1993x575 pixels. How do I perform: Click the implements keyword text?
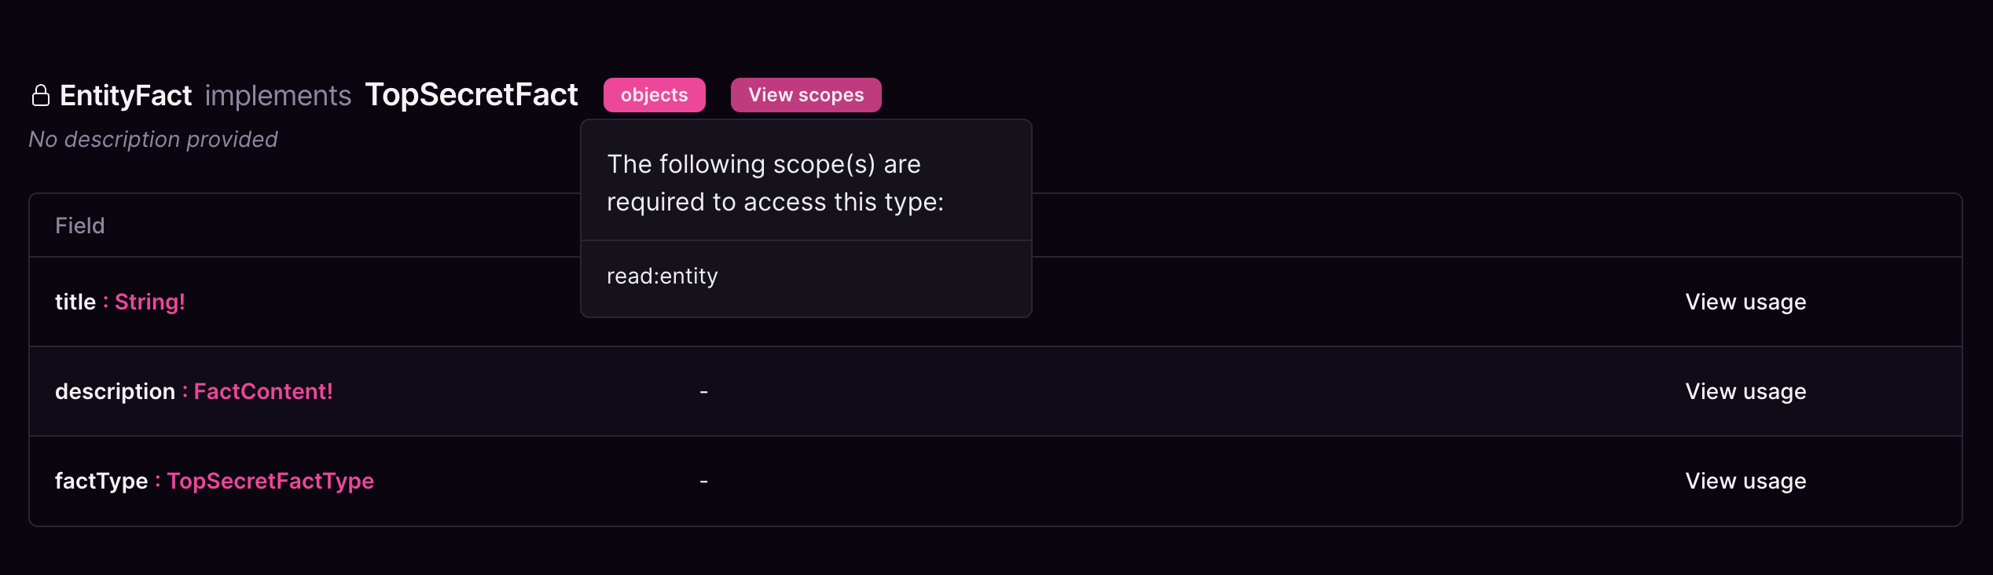(278, 94)
